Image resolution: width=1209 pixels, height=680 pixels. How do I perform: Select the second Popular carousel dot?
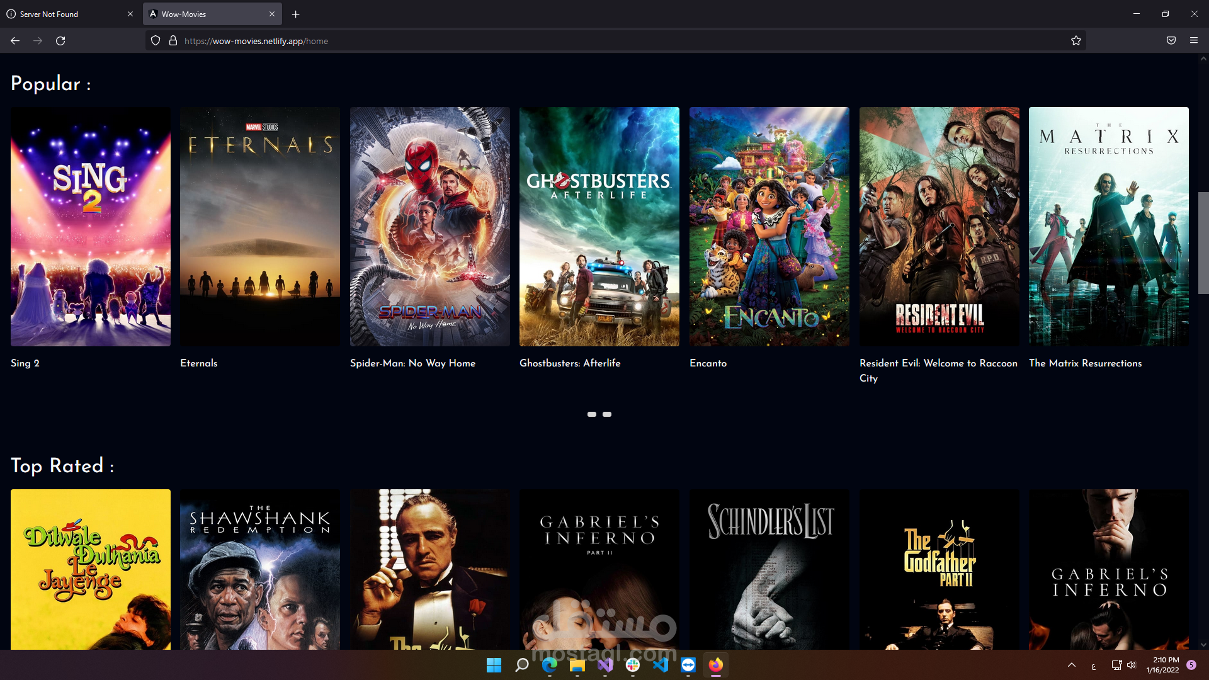607,414
